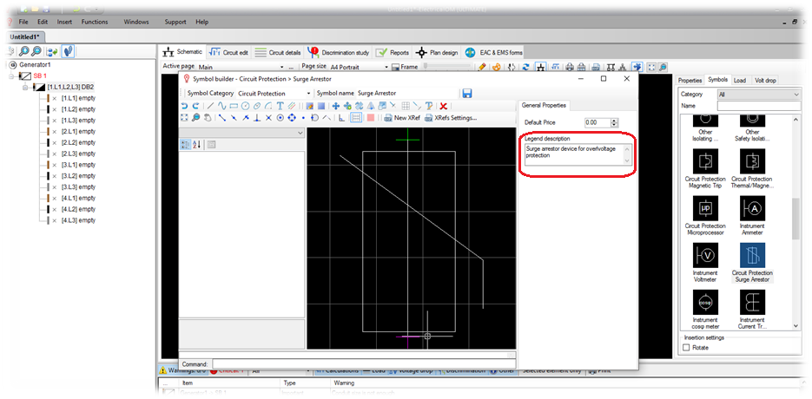Toggle categorized view in property grid

[185, 145]
